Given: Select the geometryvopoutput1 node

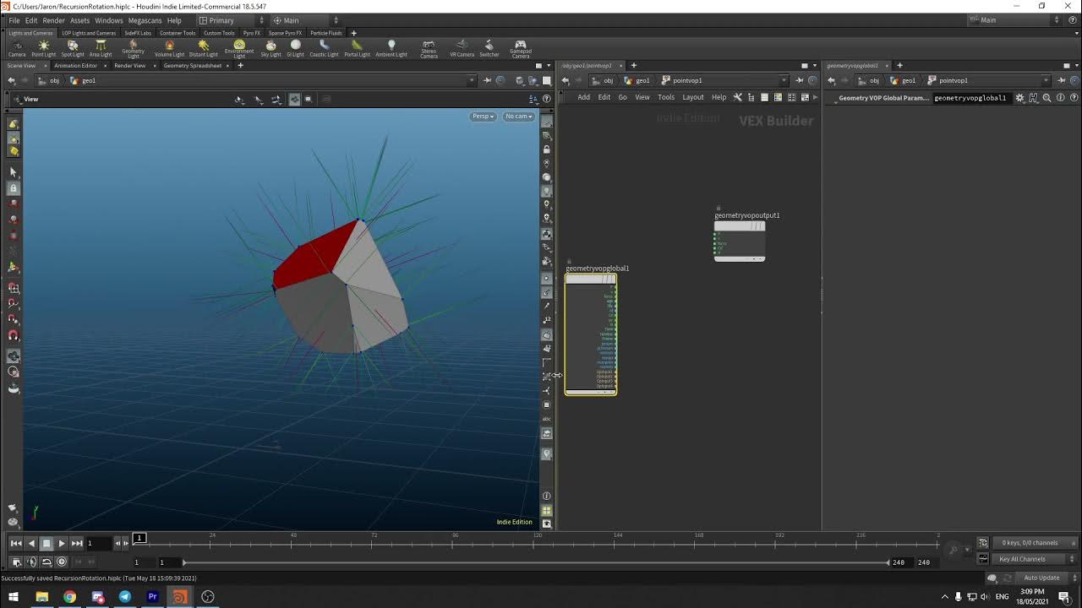Looking at the screenshot, I should 740,242.
